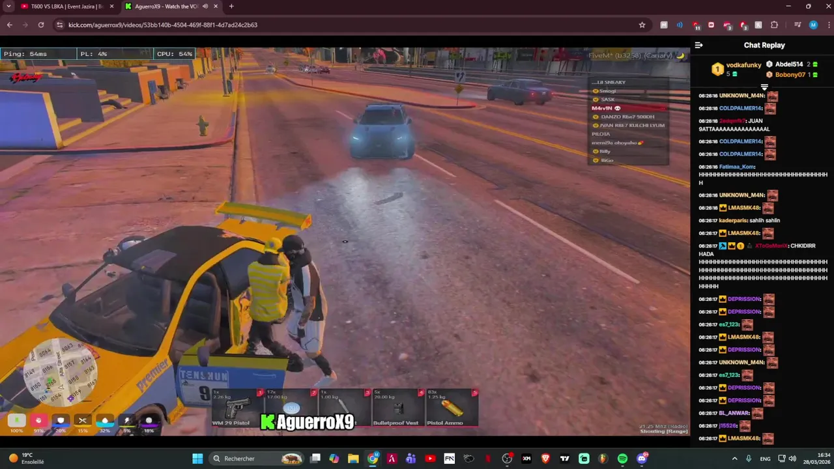The width and height of the screenshot is (834, 469).
Task: Open Brave browser from the taskbar
Action: (x=545, y=459)
